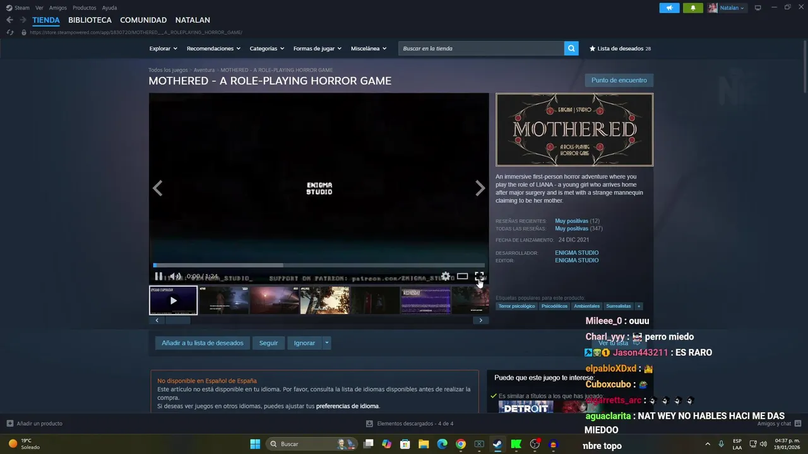808x454 pixels.
Task: Add a tag with the plus button
Action: coord(639,306)
